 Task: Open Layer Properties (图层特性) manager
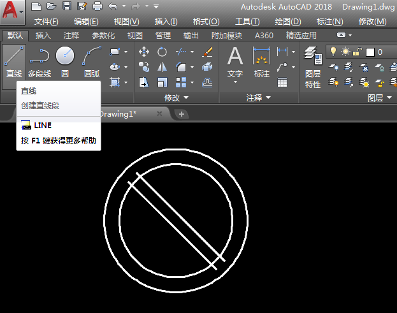click(x=312, y=67)
